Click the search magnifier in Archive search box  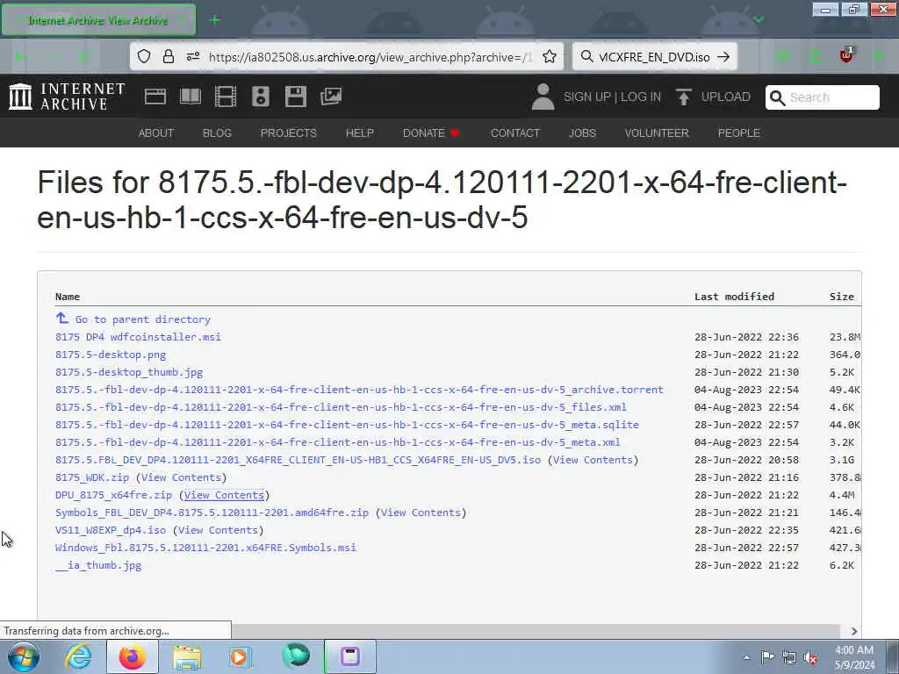point(777,97)
